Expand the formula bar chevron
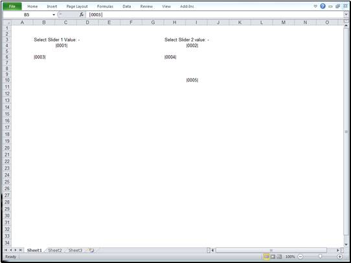Viewport: 351px width, 263px height. [x=346, y=14]
